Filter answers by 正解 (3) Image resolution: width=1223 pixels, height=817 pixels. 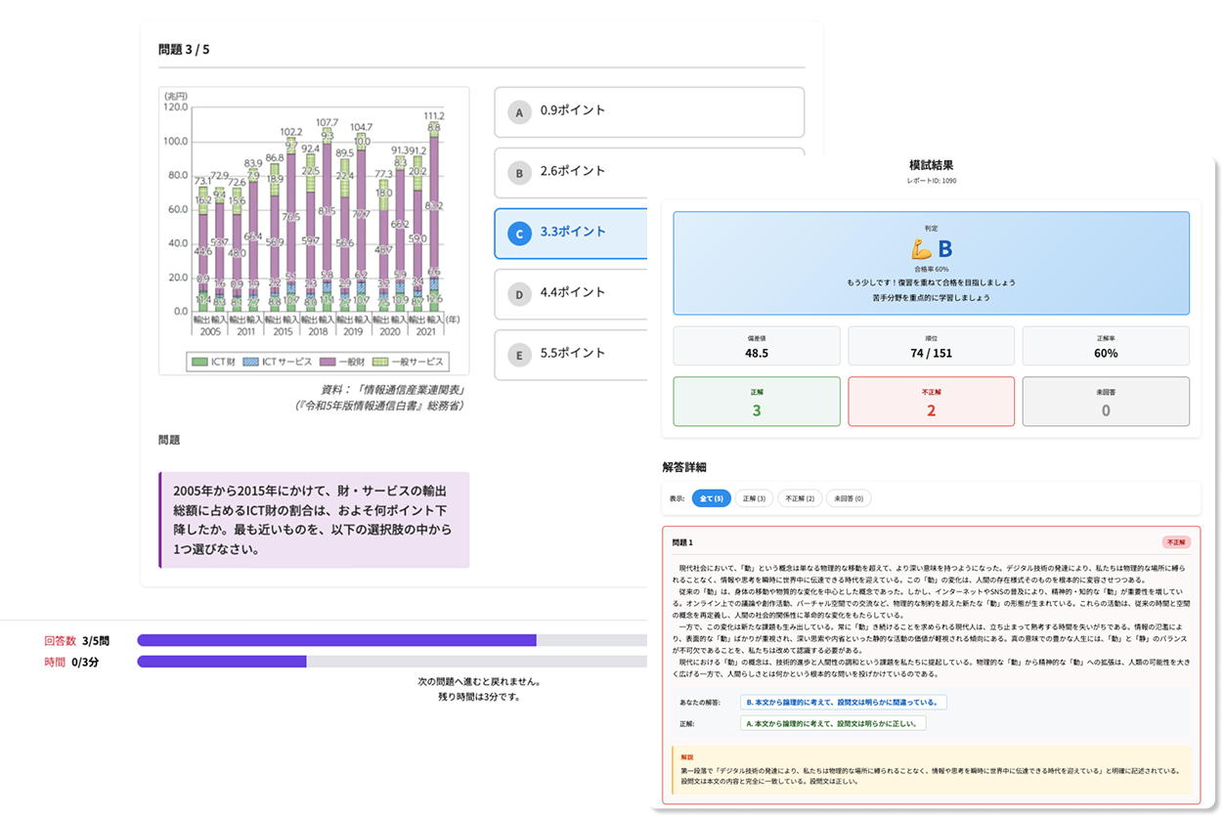755,498
